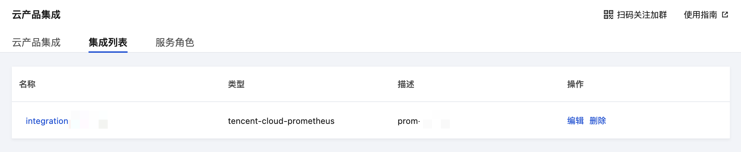Screen dimensions: 741x152
Task: Click the 云产品集成 page title heading
Action: pyautogui.click(x=36, y=15)
